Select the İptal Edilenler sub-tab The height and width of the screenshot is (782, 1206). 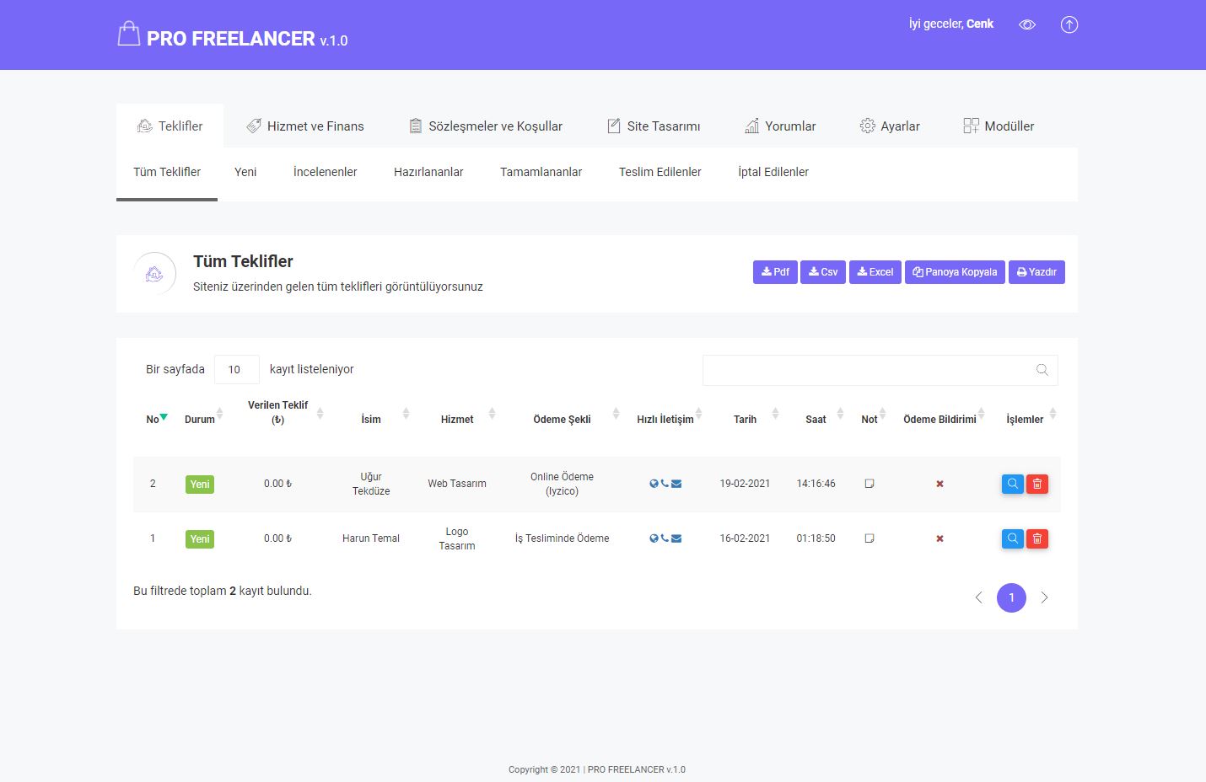click(773, 172)
